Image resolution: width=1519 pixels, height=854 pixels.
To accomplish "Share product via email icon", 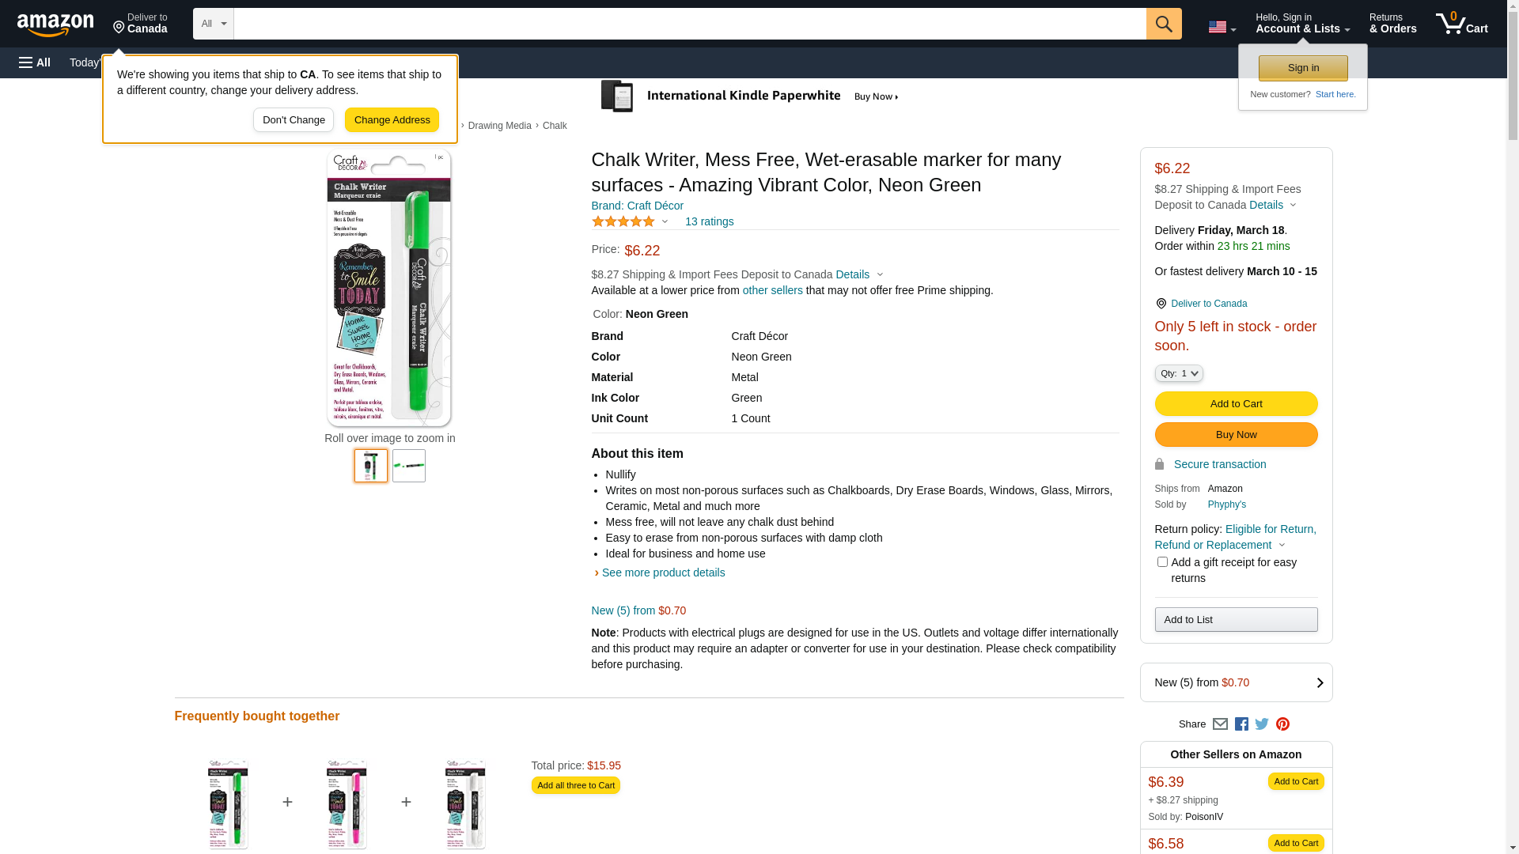I will pos(1220,724).
